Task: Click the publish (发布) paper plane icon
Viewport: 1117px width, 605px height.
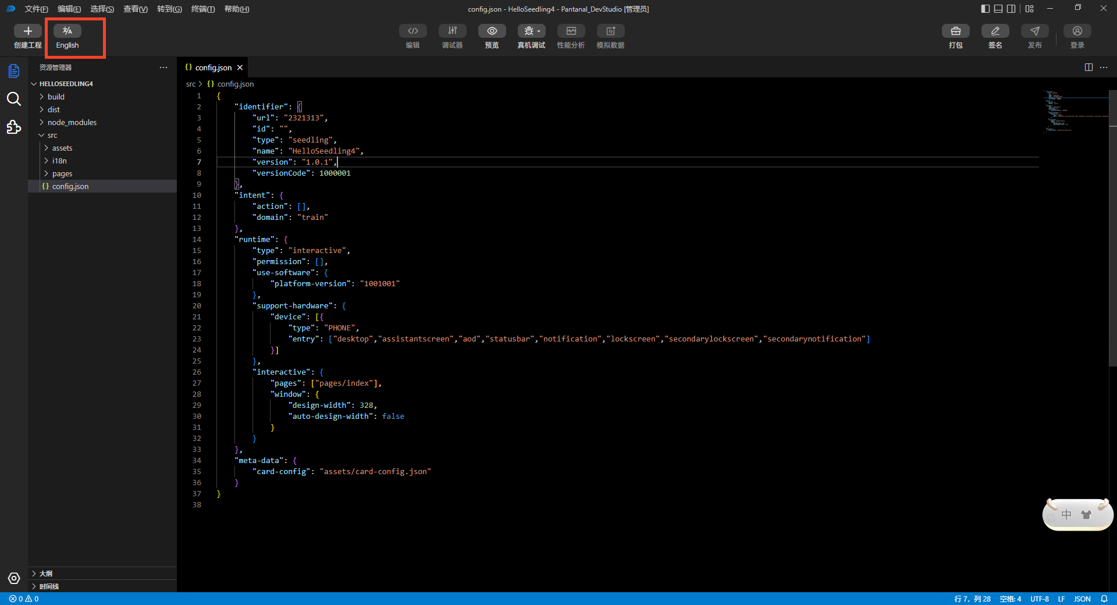Action: coord(1035,31)
